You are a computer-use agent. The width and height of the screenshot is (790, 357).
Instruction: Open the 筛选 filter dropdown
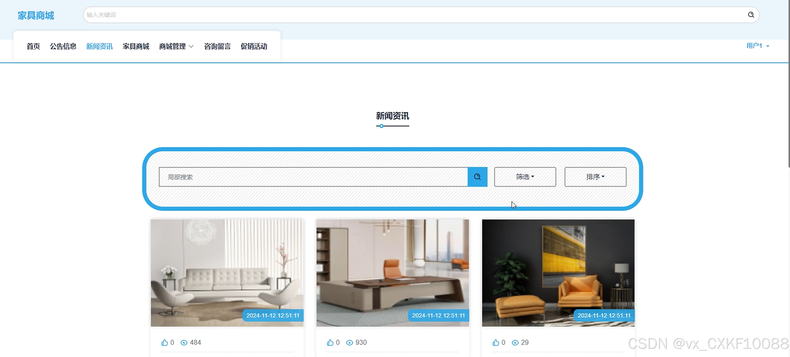click(x=525, y=177)
